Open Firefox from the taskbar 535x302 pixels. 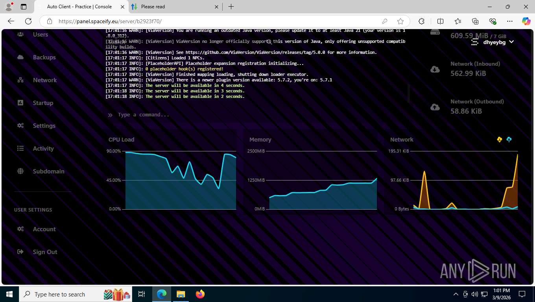pos(200,294)
